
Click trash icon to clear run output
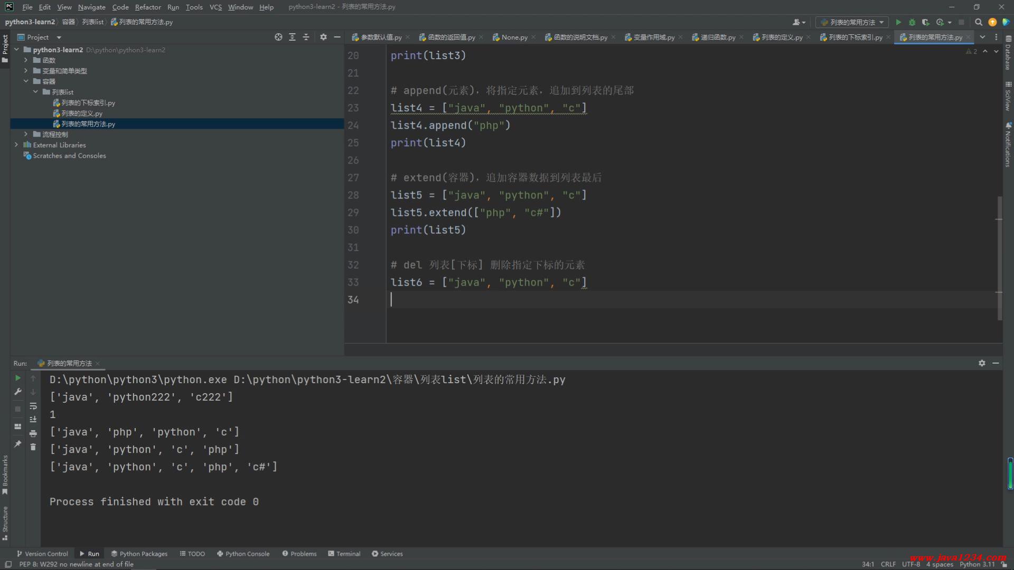pyautogui.click(x=33, y=447)
